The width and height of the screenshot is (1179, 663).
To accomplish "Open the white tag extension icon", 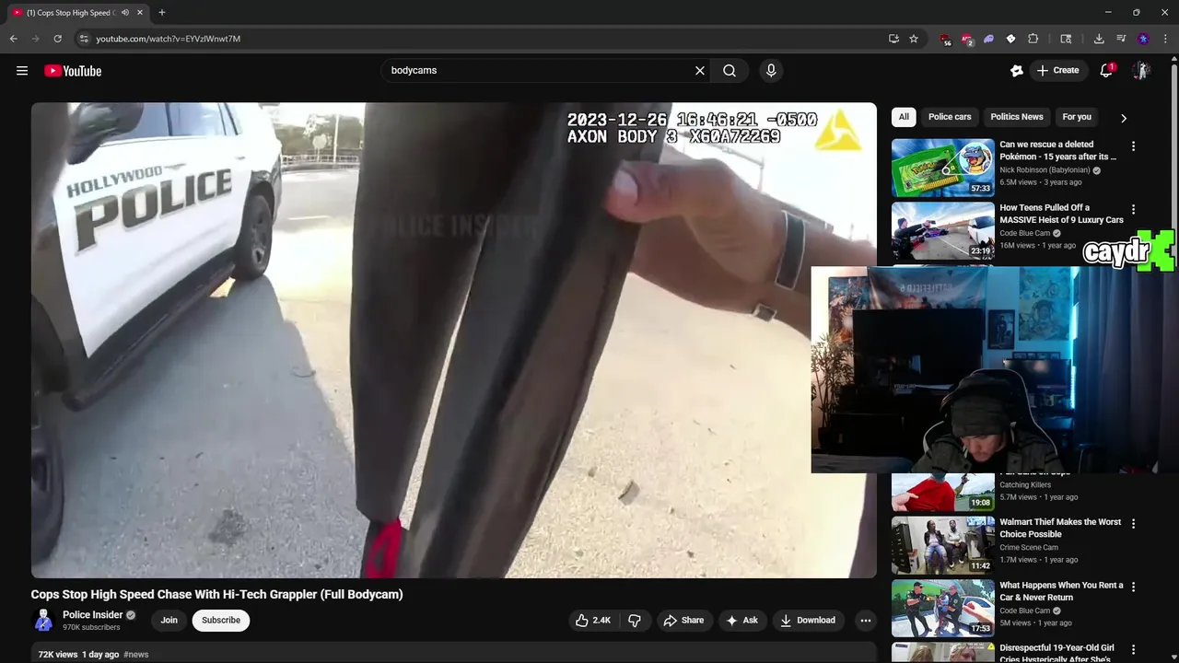I will pos(1010,39).
